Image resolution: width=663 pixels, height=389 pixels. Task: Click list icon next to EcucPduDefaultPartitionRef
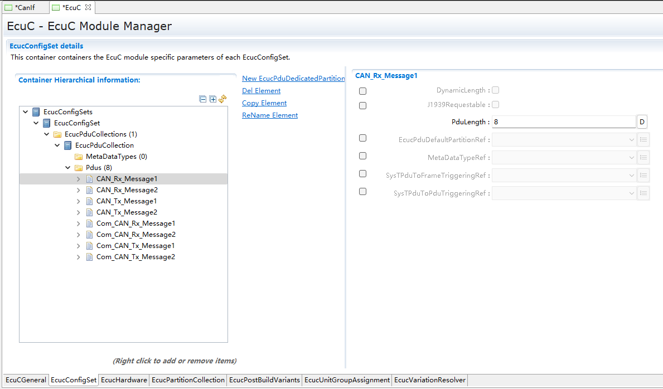[643, 140]
